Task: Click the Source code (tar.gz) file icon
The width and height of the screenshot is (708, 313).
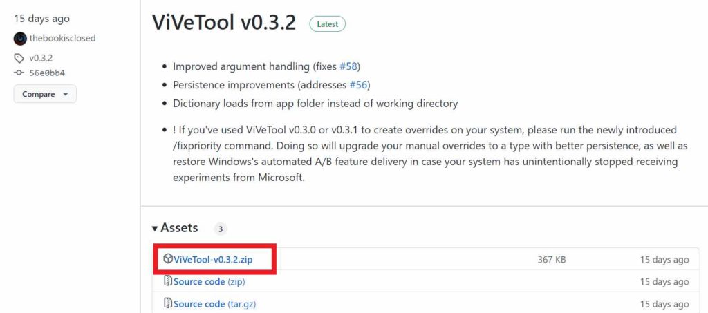Action: (x=168, y=303)
